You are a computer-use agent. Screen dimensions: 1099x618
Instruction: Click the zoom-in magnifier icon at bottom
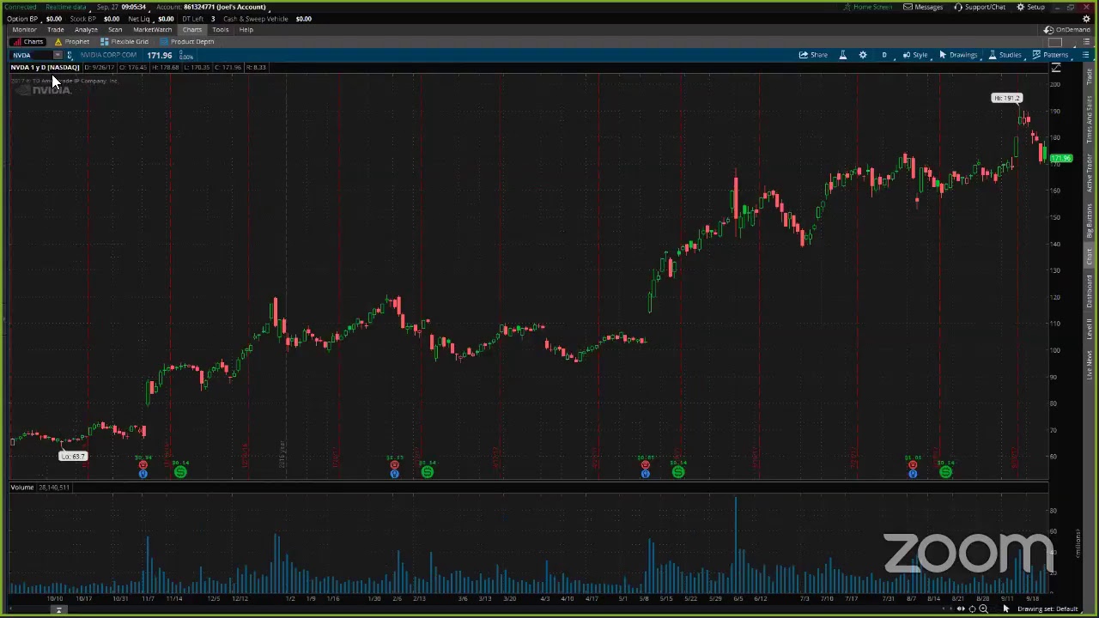(x=983, y=609)
